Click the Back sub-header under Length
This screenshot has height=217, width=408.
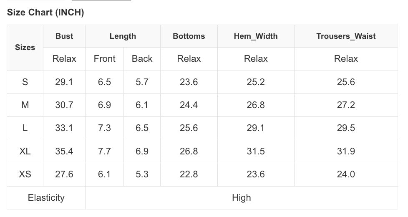(x=142, y=59)
